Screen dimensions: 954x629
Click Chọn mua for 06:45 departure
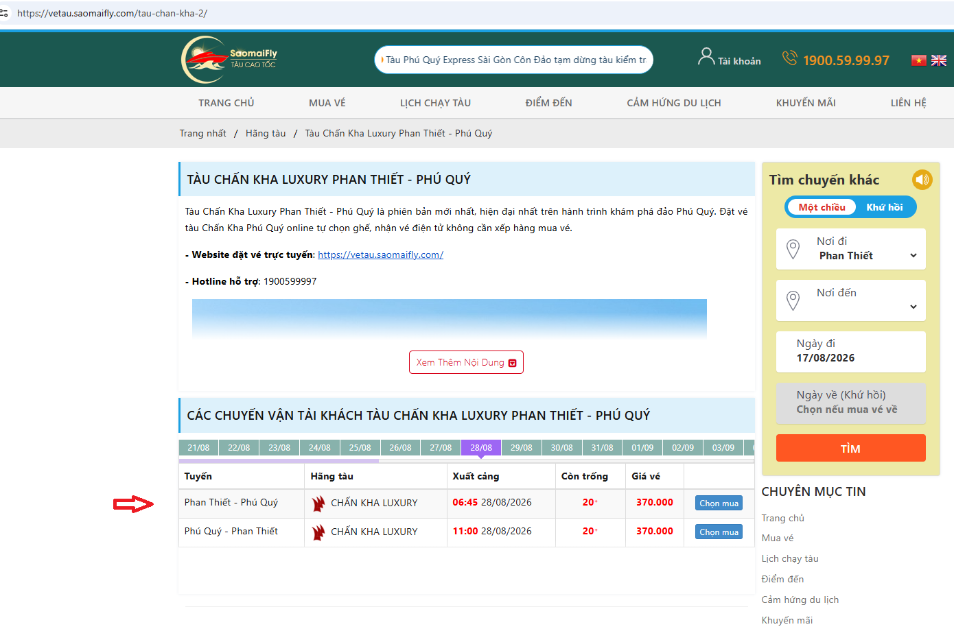point(719,503)
